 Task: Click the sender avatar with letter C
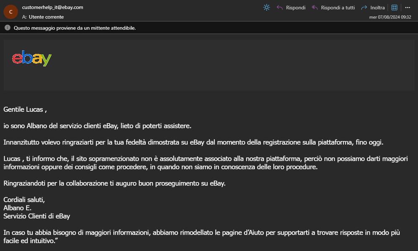pos(10,12)
